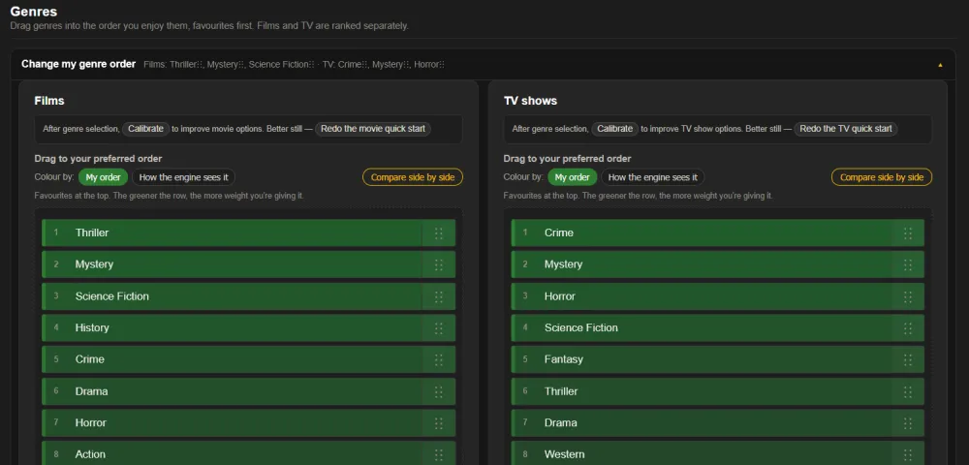The image size is (969, 465).
Task: Click Calibrate button in TV shows panel
Action: tap(615, 129)
